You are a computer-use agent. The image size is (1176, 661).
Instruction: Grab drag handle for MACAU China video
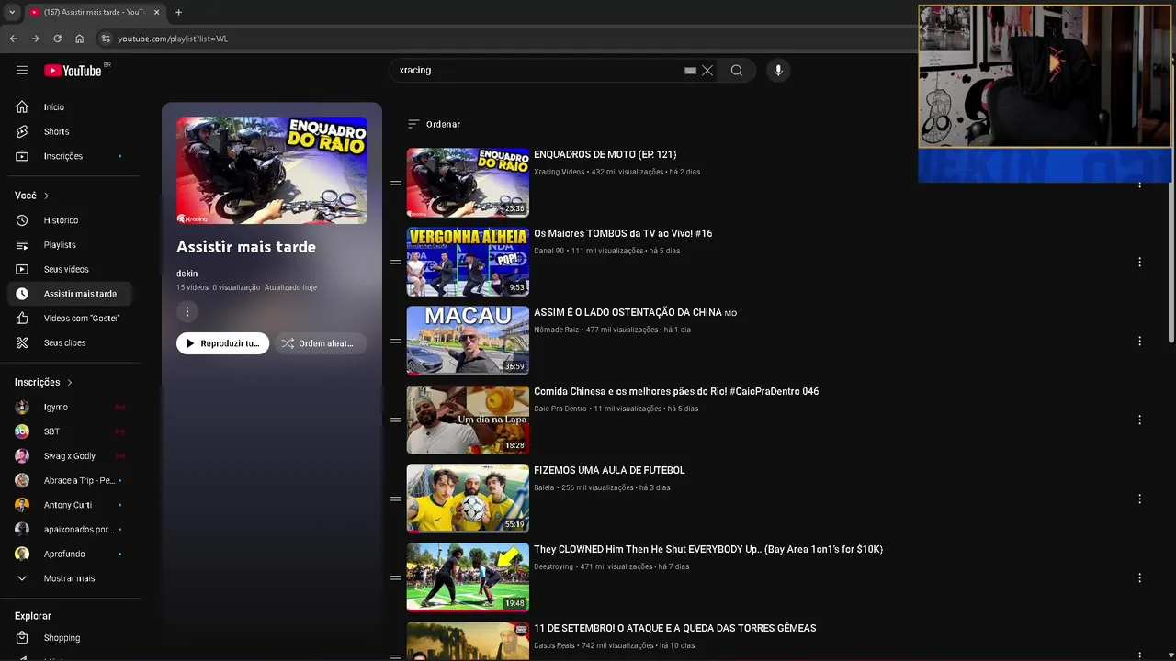point(395,341)
